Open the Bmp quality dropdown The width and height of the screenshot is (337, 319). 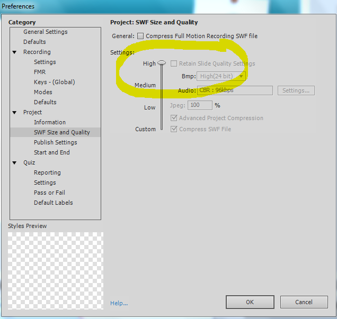point(221,76)
